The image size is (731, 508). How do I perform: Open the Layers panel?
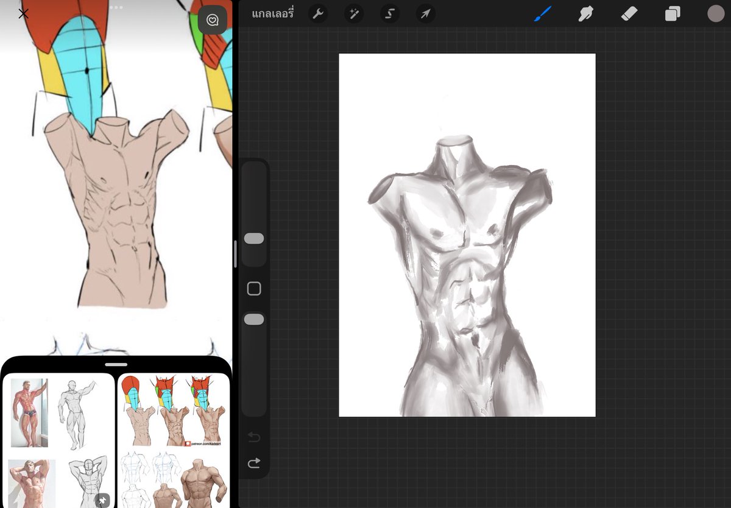click(x=673, y=13)
